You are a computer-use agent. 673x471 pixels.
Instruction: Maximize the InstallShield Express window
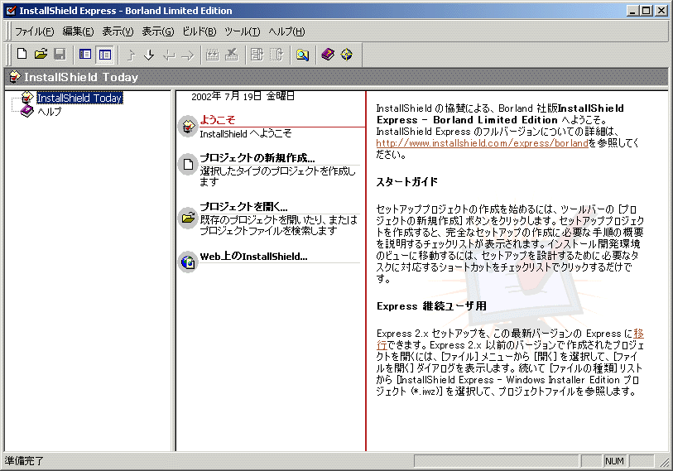pos(646,11)
